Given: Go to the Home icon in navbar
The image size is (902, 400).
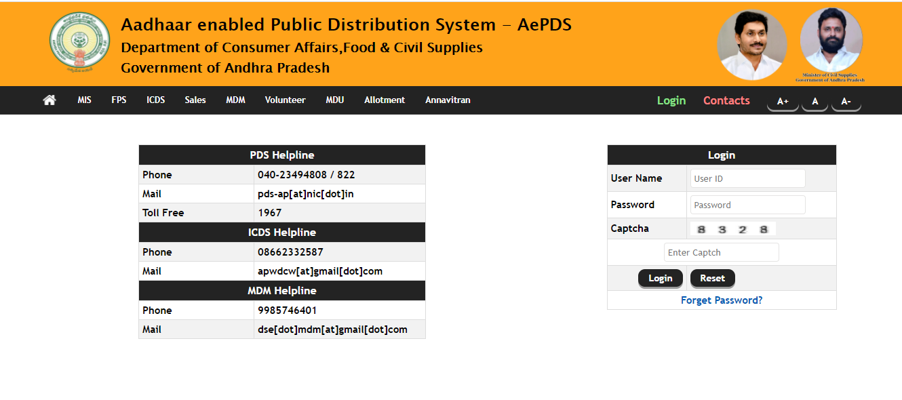Looking at the screenshot, I should pyautogui.click(x=50, y=100).
